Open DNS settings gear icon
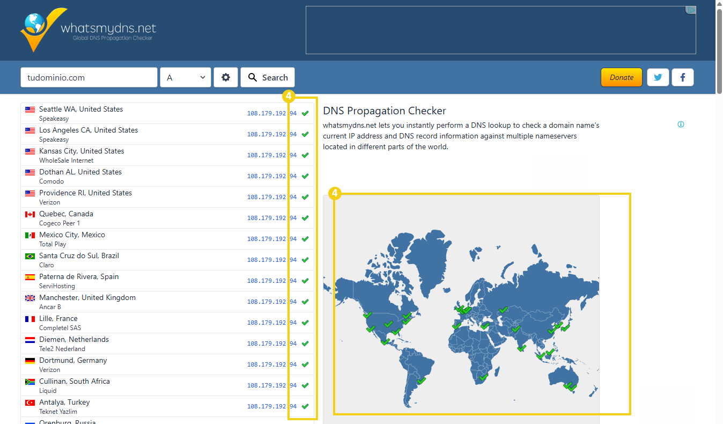 coord(226,77)
